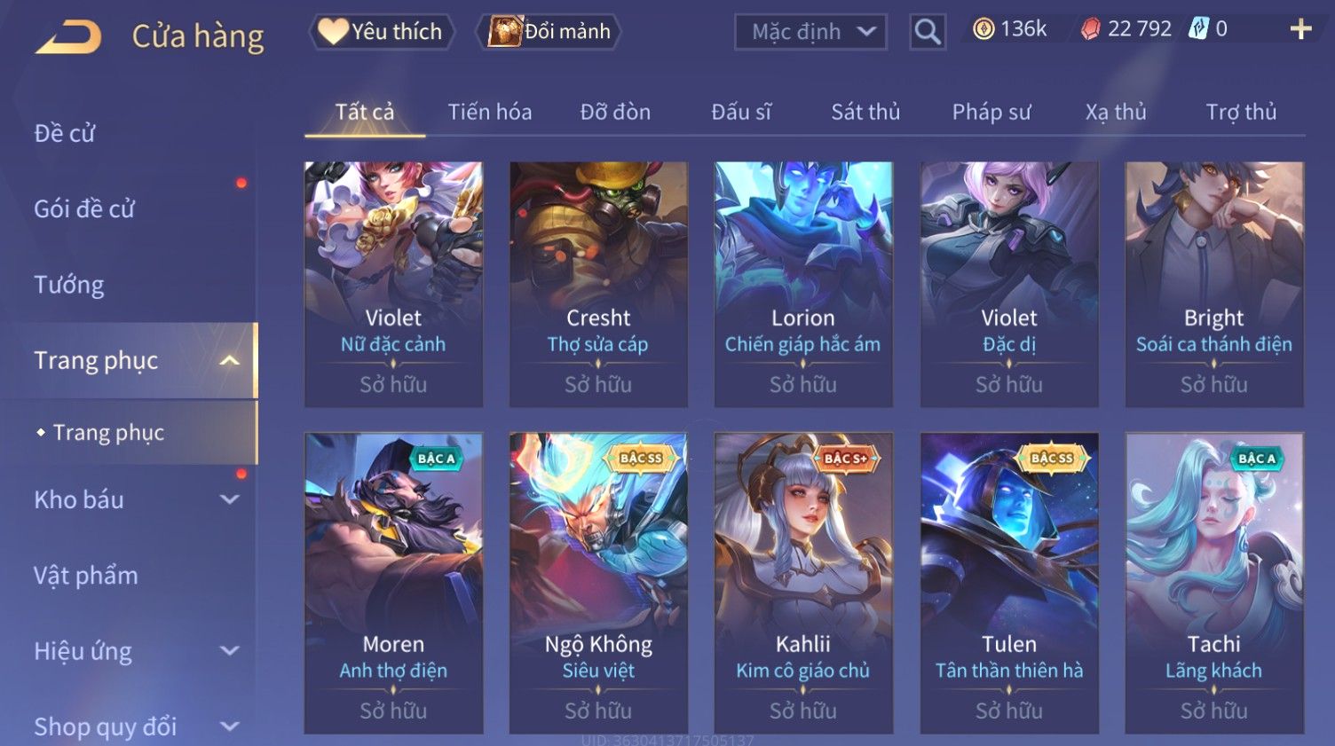Image resolution: width=1335 pixels, height=746 pixels.
Task: Tap the blue voucher ticket icon
Action: [x=1198, y=29]
